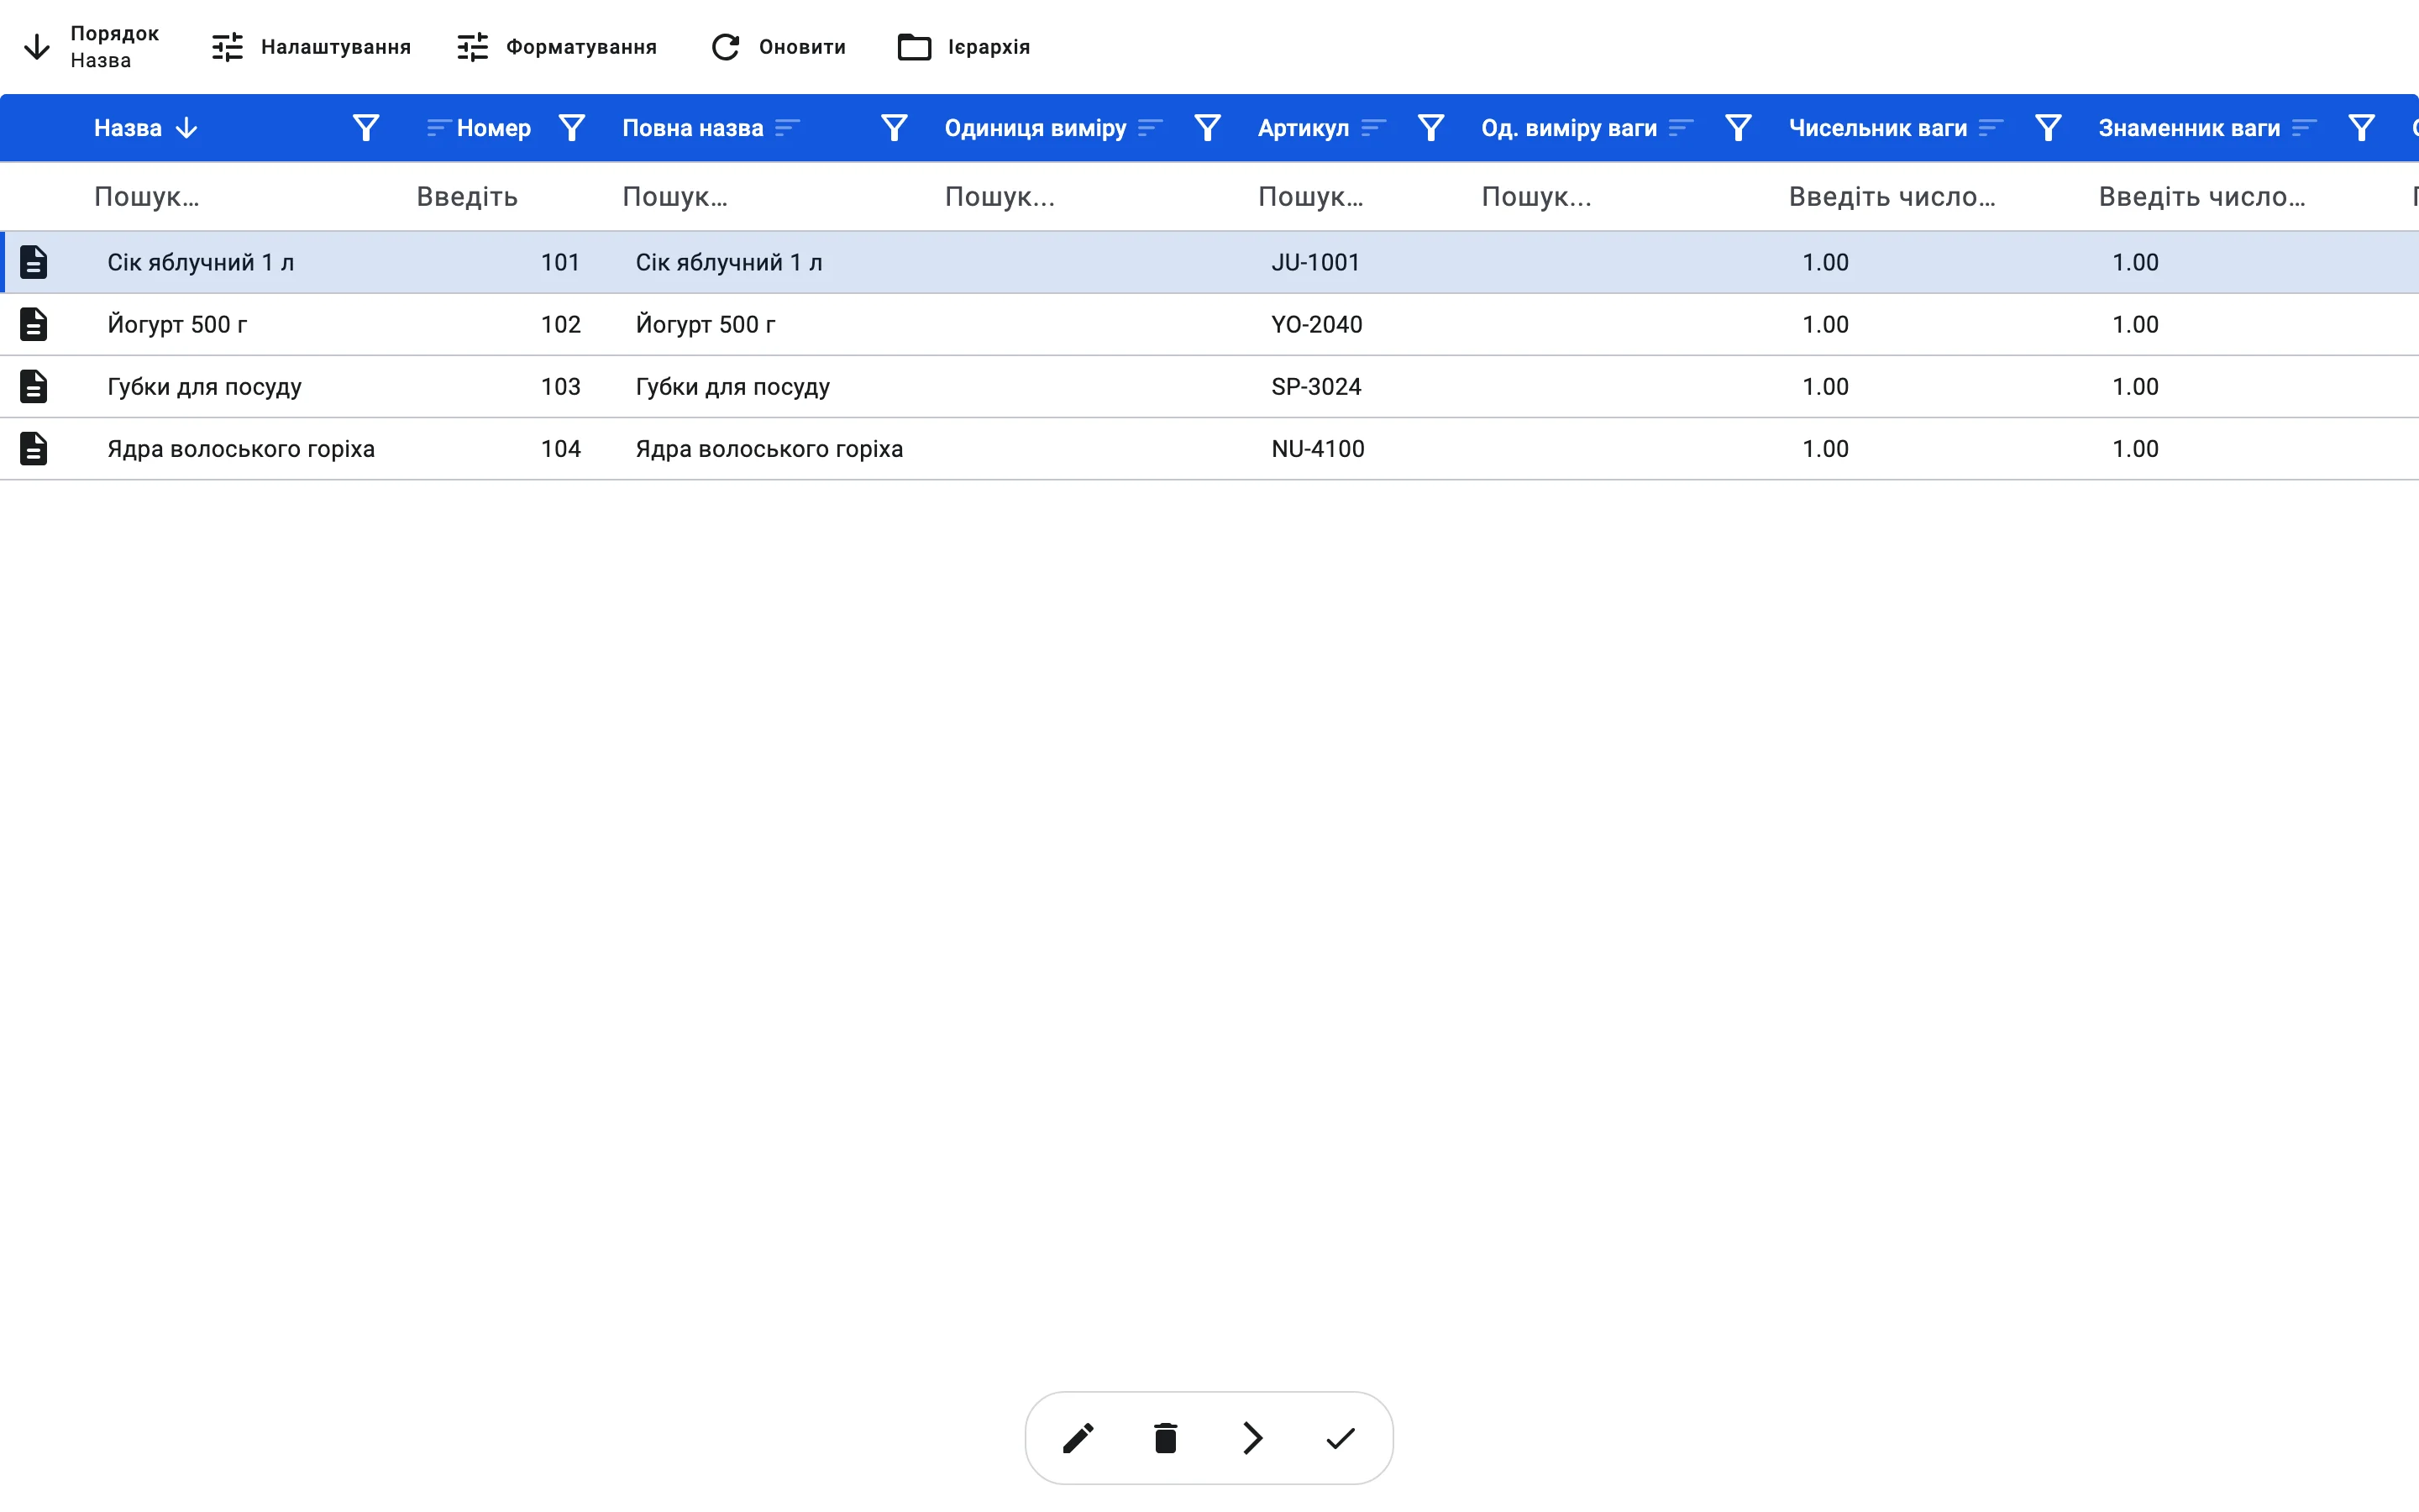
Task: Select Ядра волоського горіха name cell
Action: (x=241, y=448)
